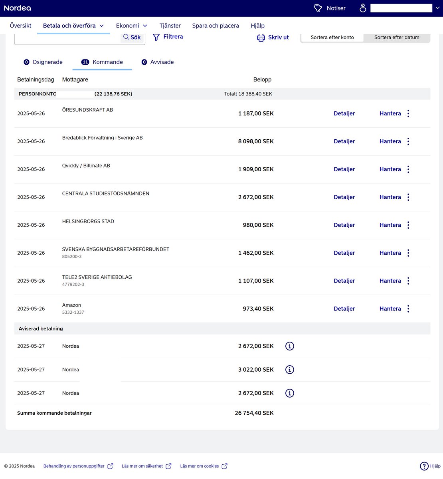Viewport: 443px width, 479px height.
Task: Click Hantera for TELE2 SVERIGE AKTIEBOLAG
Action: pos(390,281)
